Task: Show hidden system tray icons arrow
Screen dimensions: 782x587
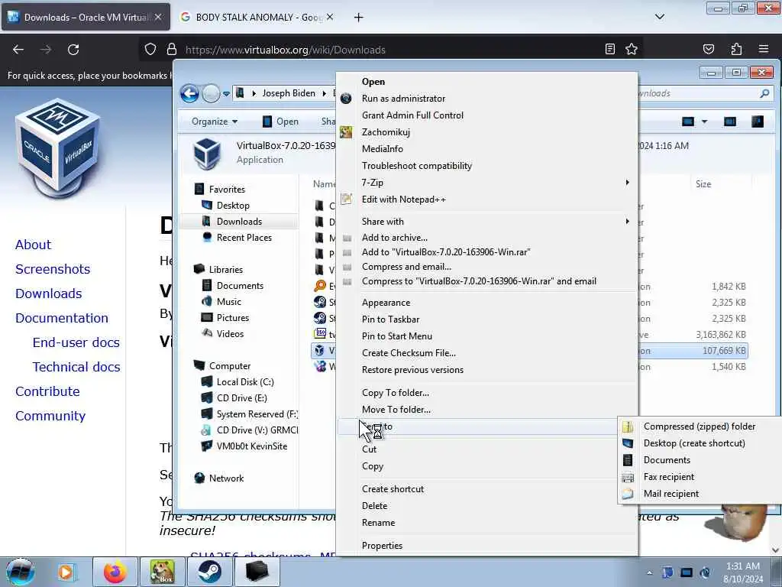Action: coord(649,572)
